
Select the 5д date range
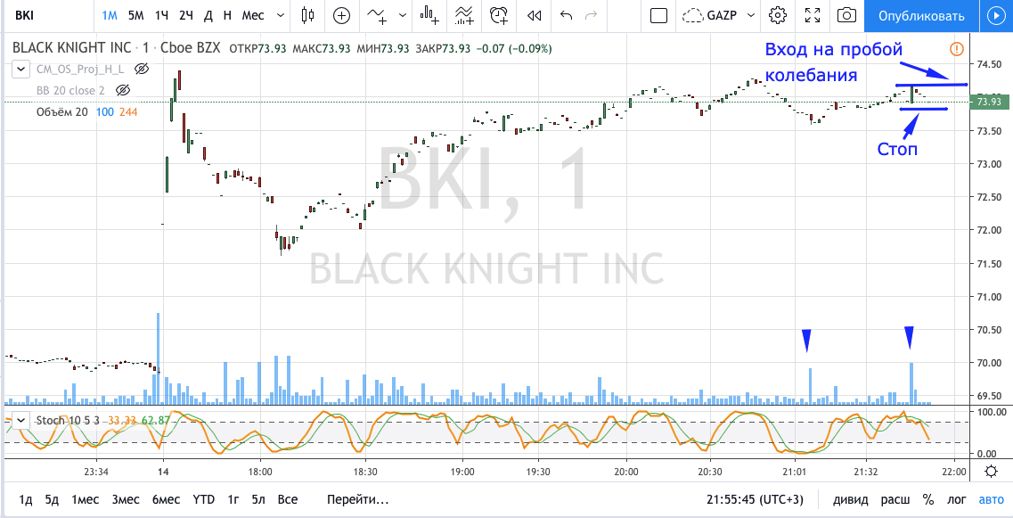pos(52,500)
